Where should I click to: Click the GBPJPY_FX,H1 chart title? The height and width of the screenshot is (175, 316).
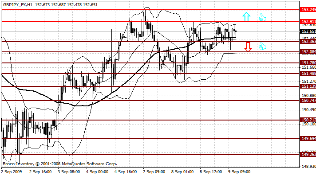pyautogui.click(x=18, y=4)
